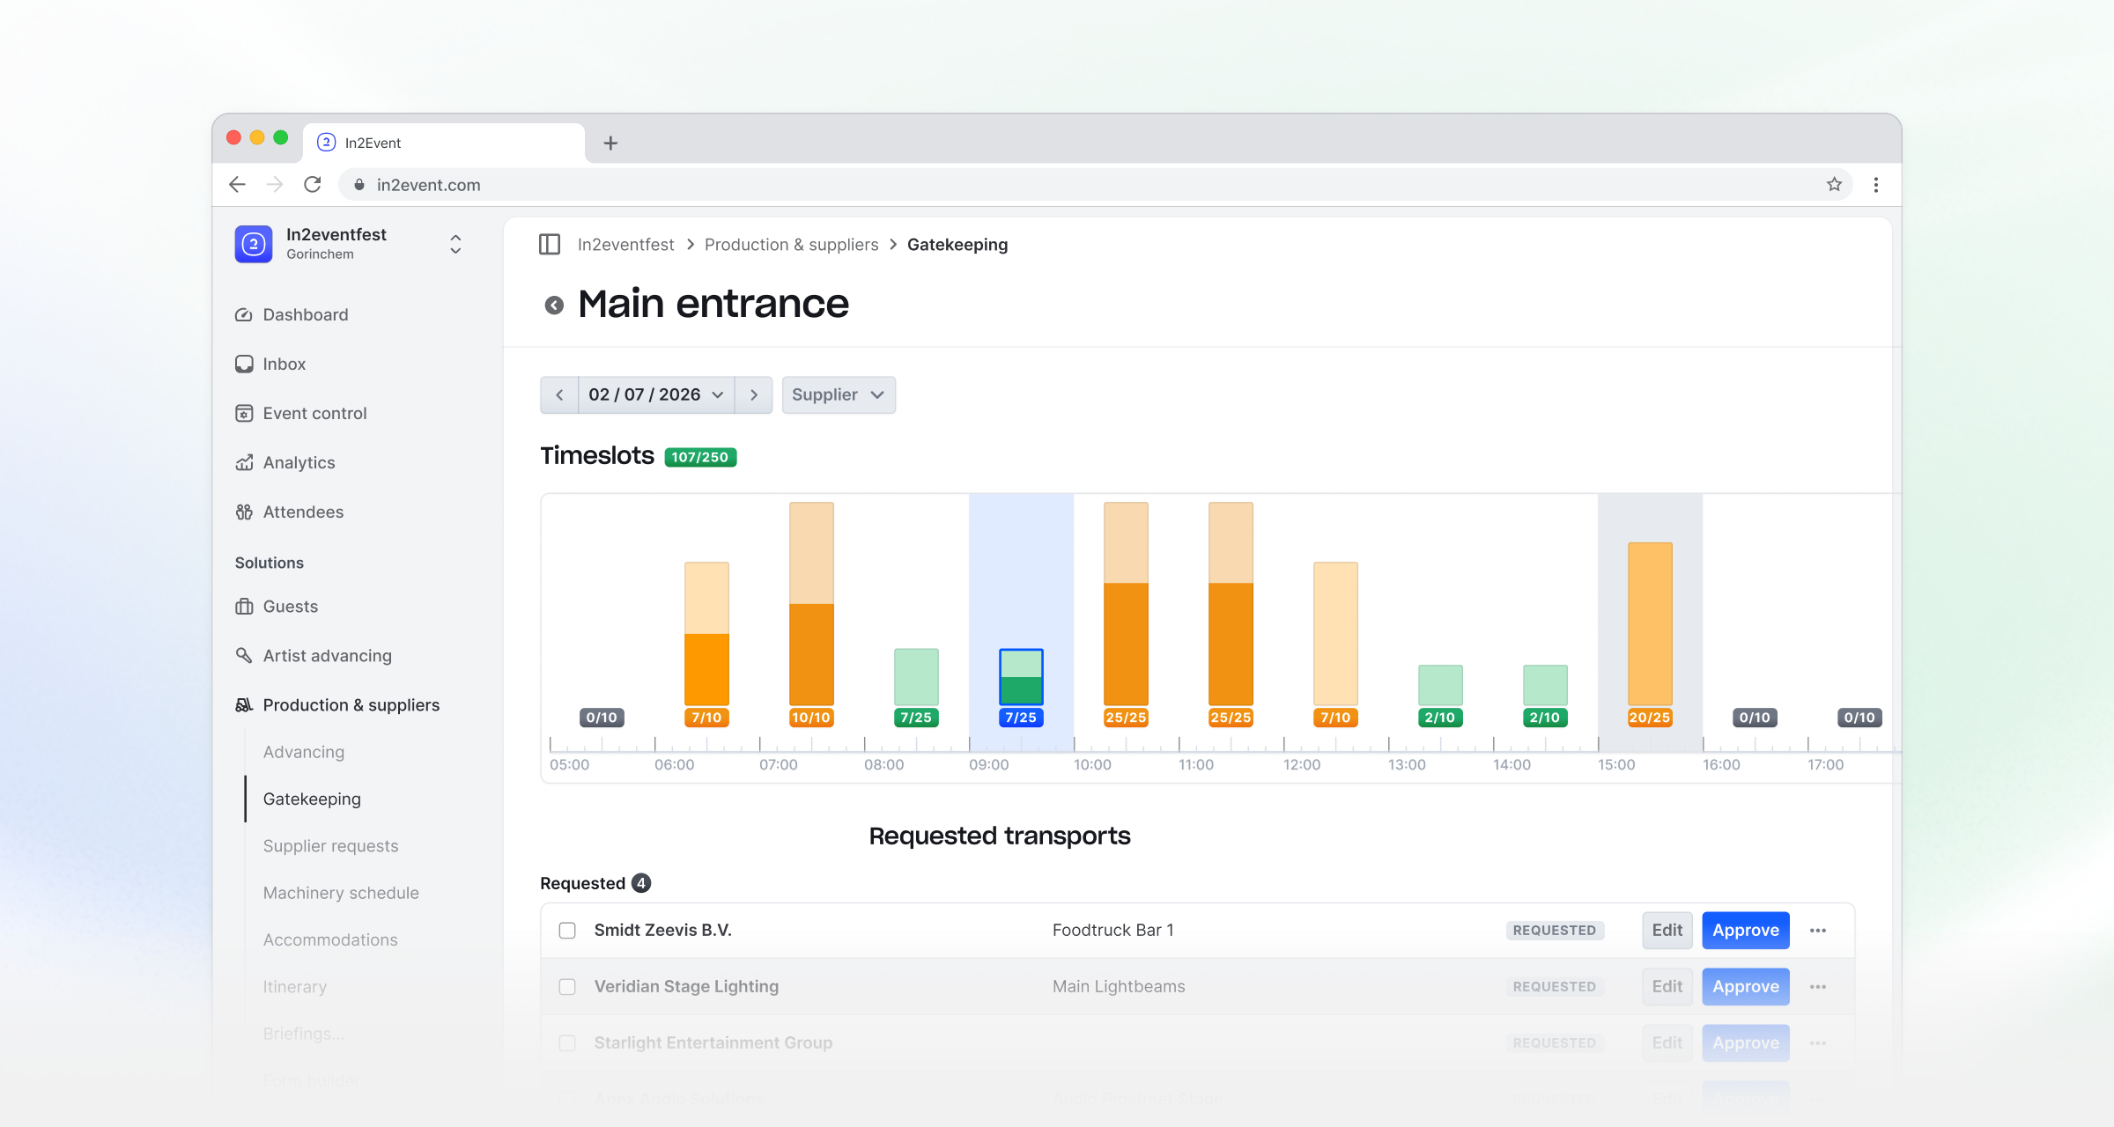Go to the previous date
The height and width of the screenshot is (1127, 2114).
559,395
